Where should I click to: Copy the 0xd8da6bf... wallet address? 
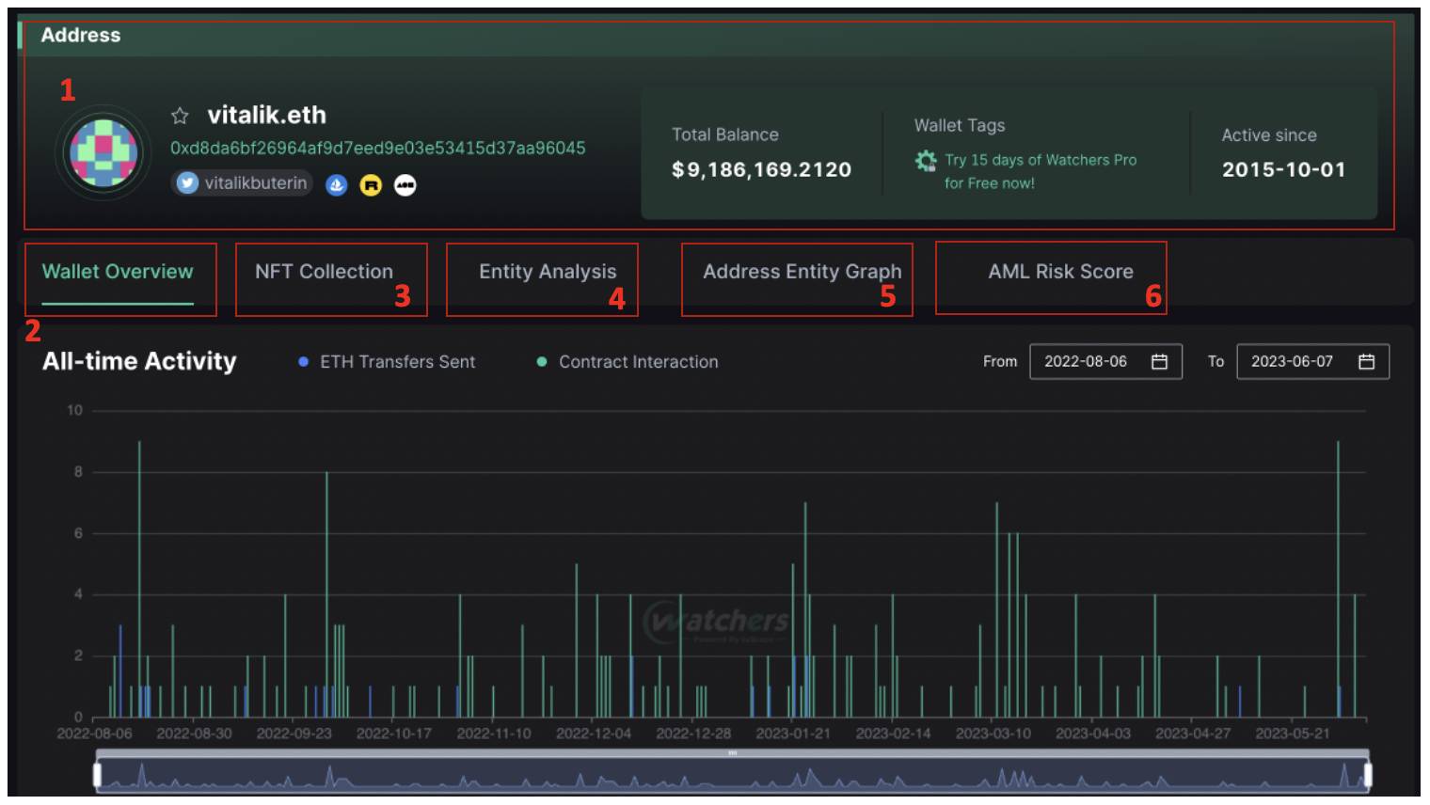[377, 148]
